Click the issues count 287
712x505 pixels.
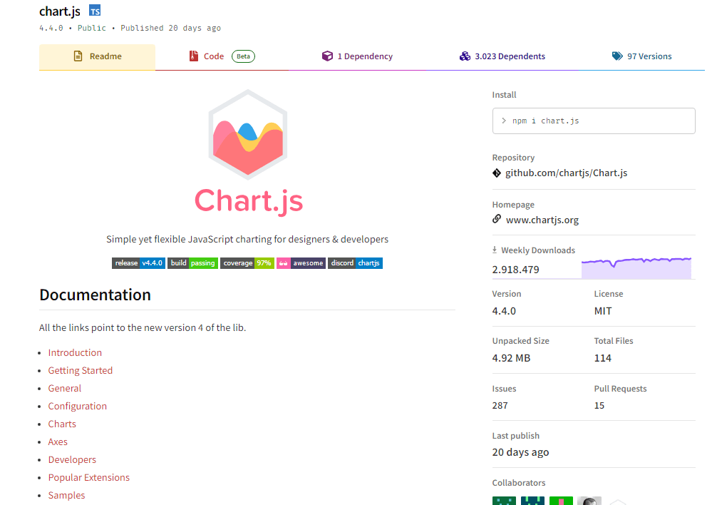500,405
